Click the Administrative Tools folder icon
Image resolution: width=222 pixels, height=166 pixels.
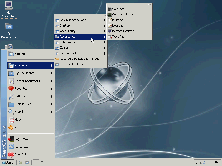pos(57,20)
